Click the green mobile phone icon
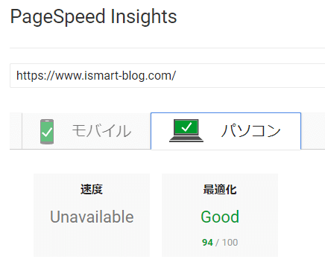Image resolution: width=325 pixels, height=268 pixels. 47,132
